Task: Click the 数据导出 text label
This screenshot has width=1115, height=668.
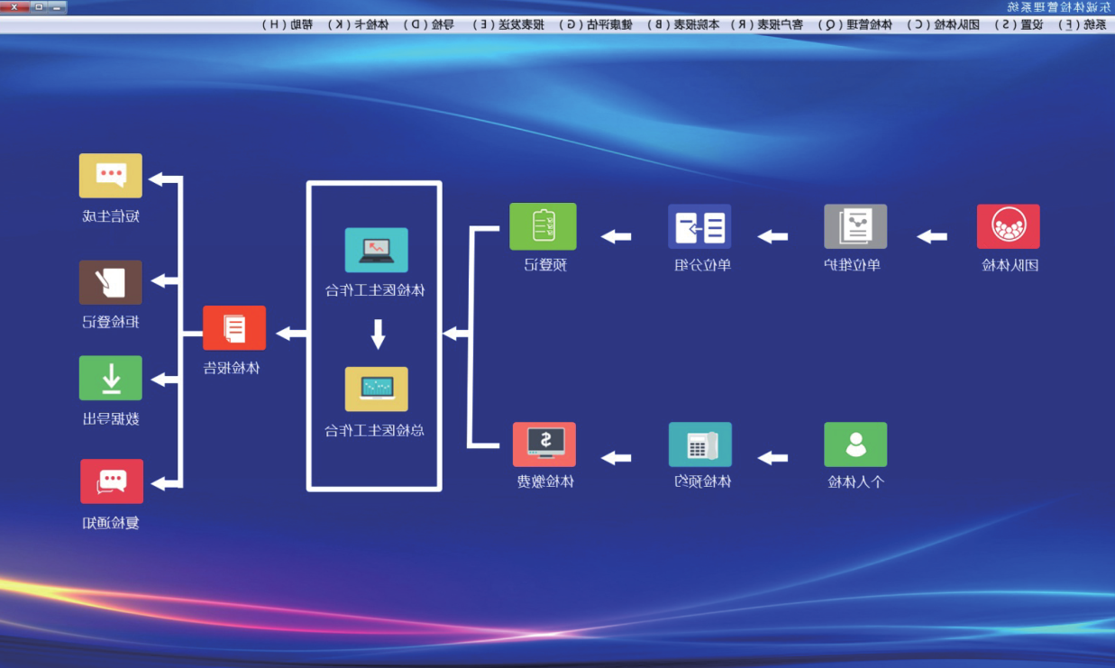Action: (111, 418)
